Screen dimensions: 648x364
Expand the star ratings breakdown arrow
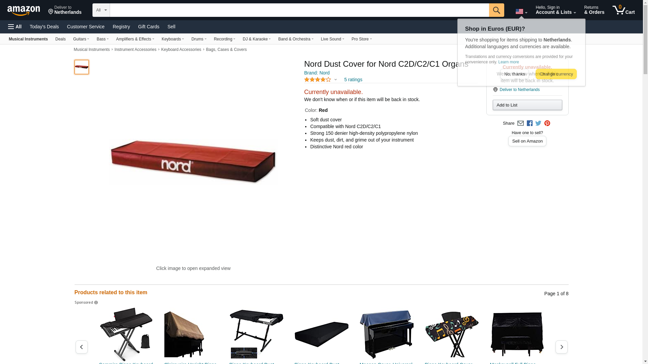point(335,80)
